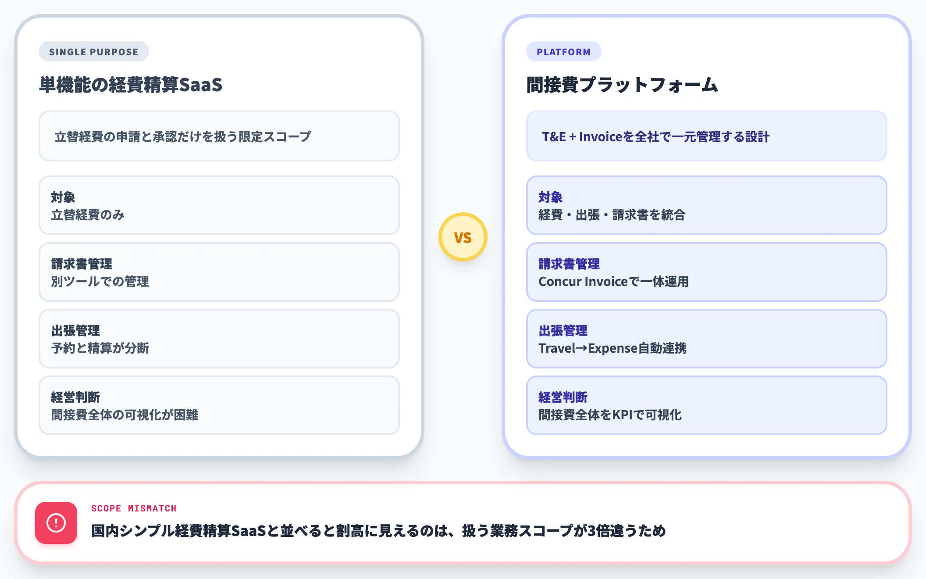Select the 間接費全体の可視化が困難 card
Screen dimensions: 926x579
[219, 405]
